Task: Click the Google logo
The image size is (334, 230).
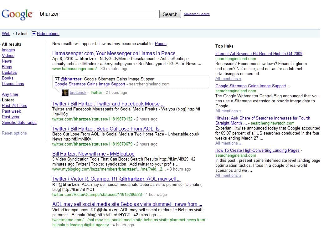Action: [x=17, y=14]
